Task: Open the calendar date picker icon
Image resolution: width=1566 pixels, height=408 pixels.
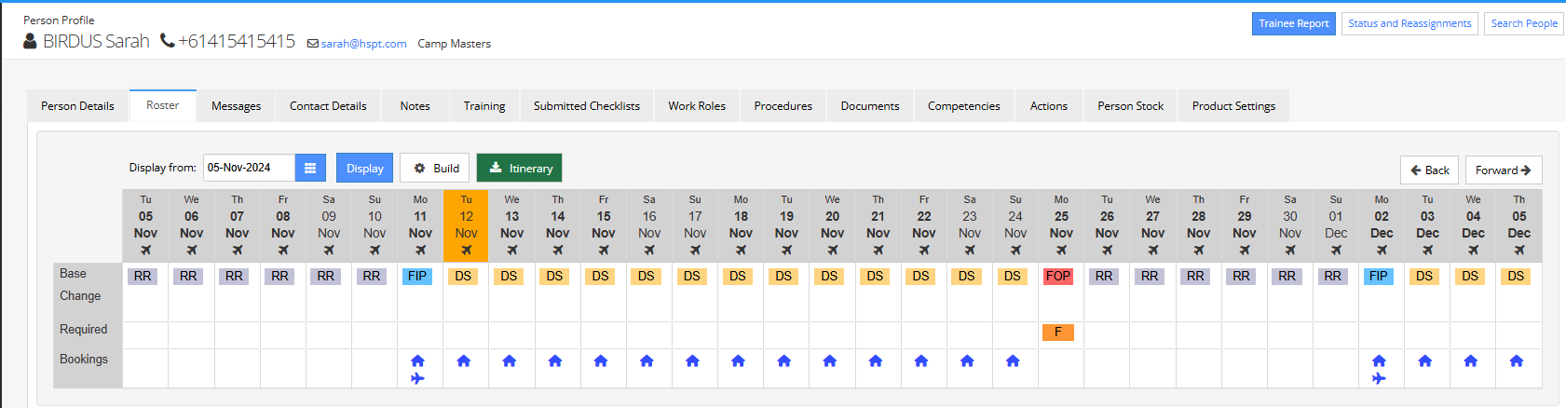Action: [x=310, y=168]
